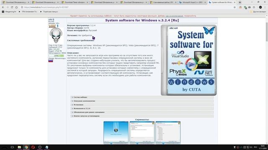The width and height of the screenshot is (268, 150).
Task: Click the green 100% ratio progress bar
Action: 56,56
